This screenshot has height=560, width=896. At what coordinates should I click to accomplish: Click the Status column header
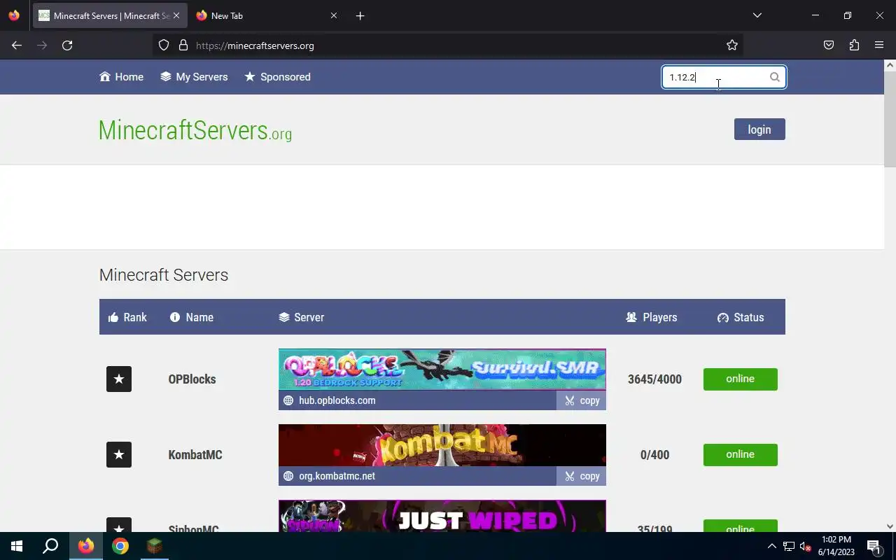[741, 317]
